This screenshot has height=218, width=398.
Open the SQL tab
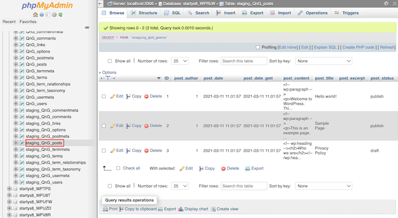[172, 13]
